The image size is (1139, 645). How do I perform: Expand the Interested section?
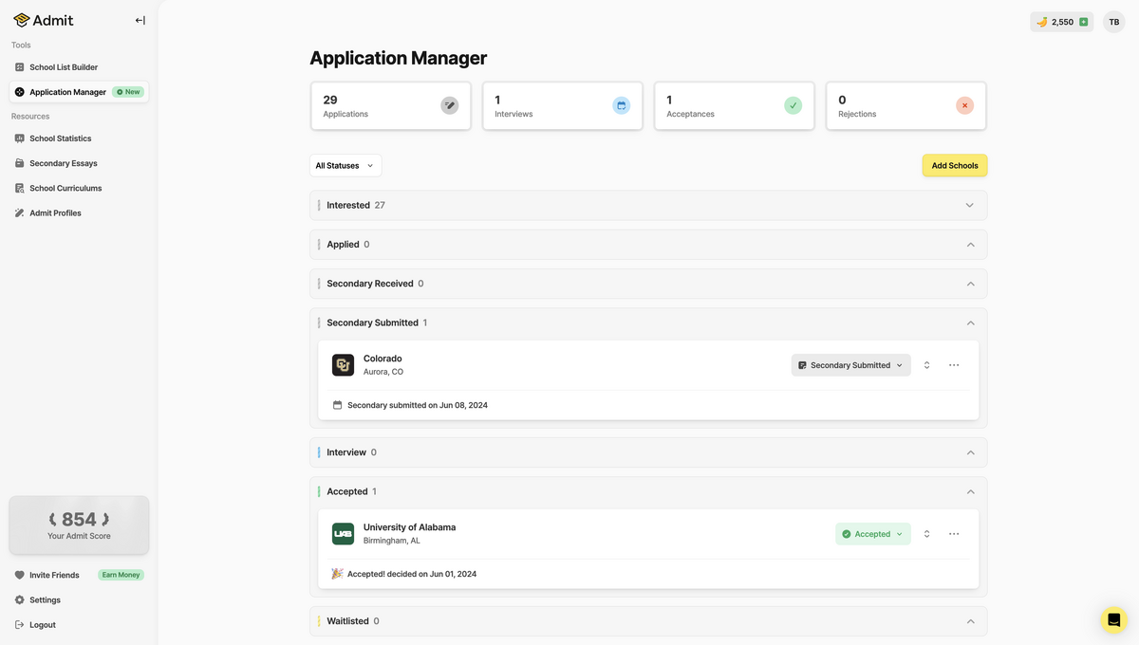(969, 205)
